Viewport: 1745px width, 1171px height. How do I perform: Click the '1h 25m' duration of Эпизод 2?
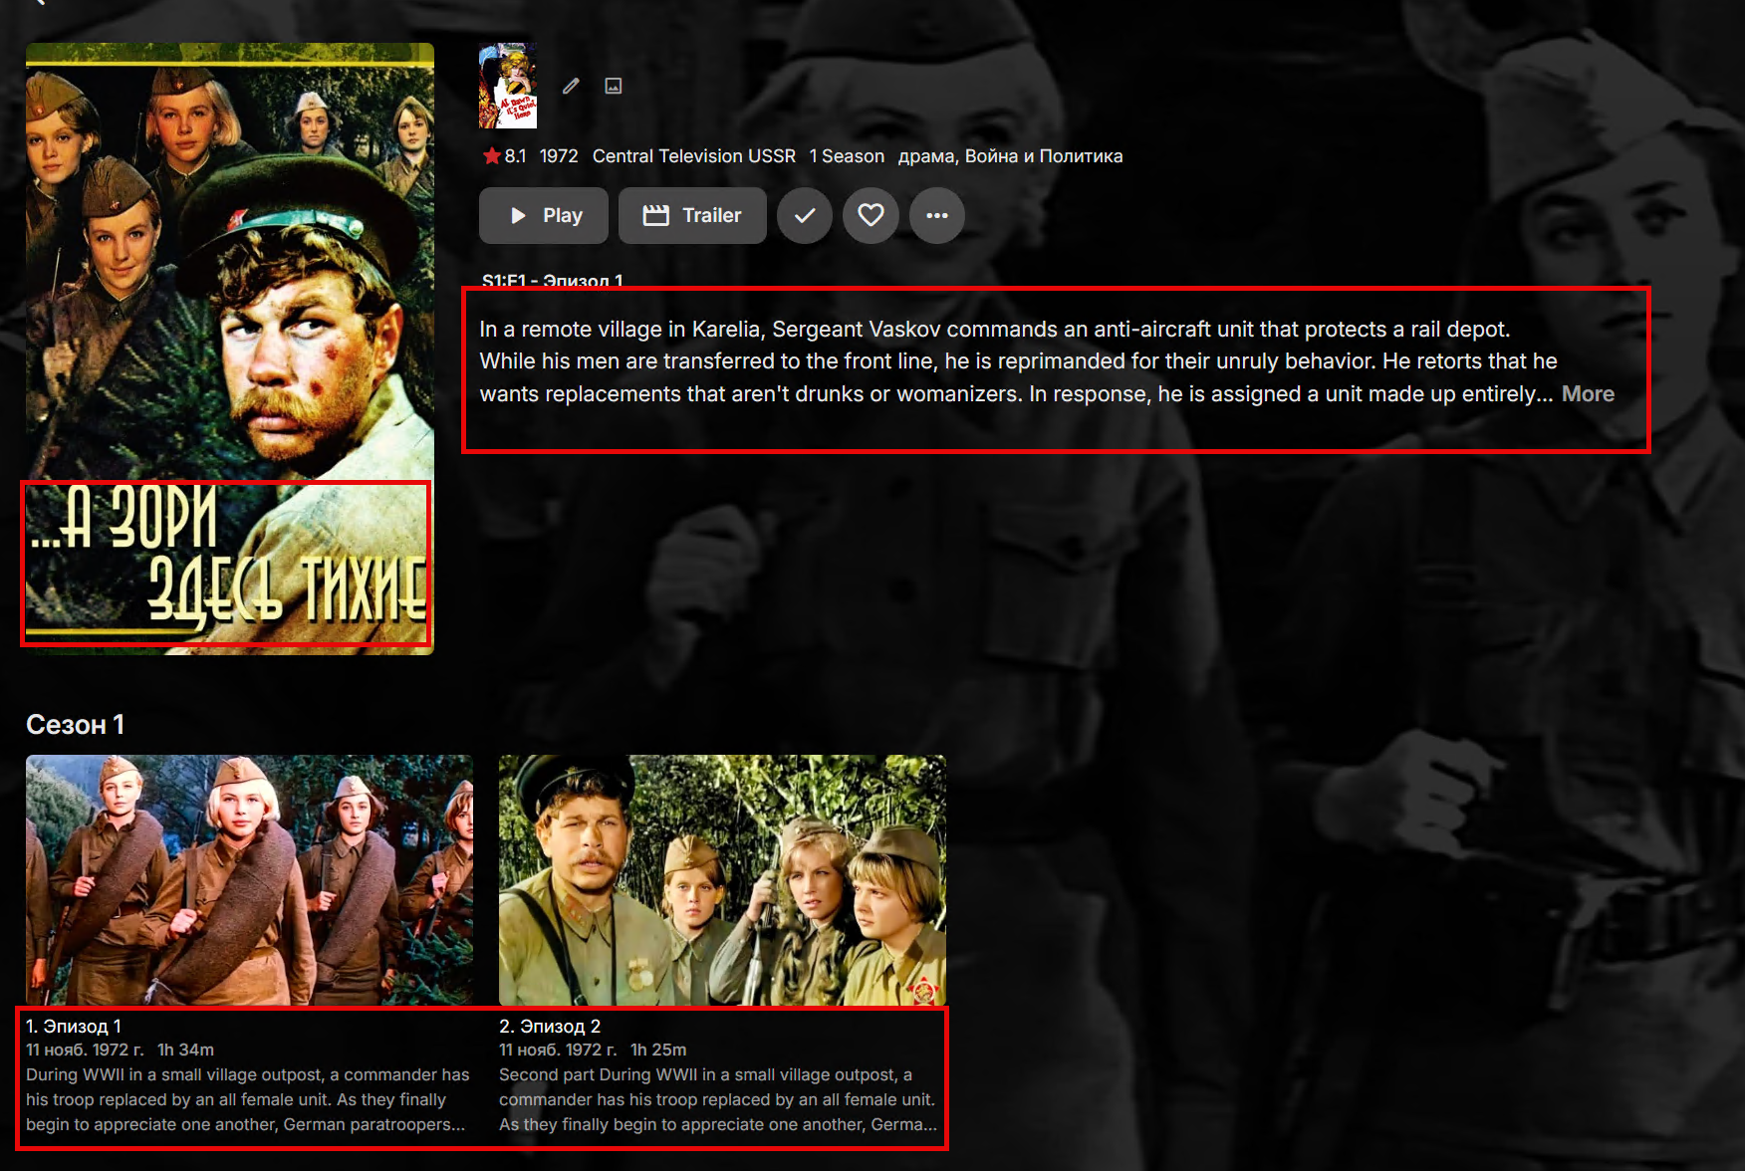point(658,1050)
